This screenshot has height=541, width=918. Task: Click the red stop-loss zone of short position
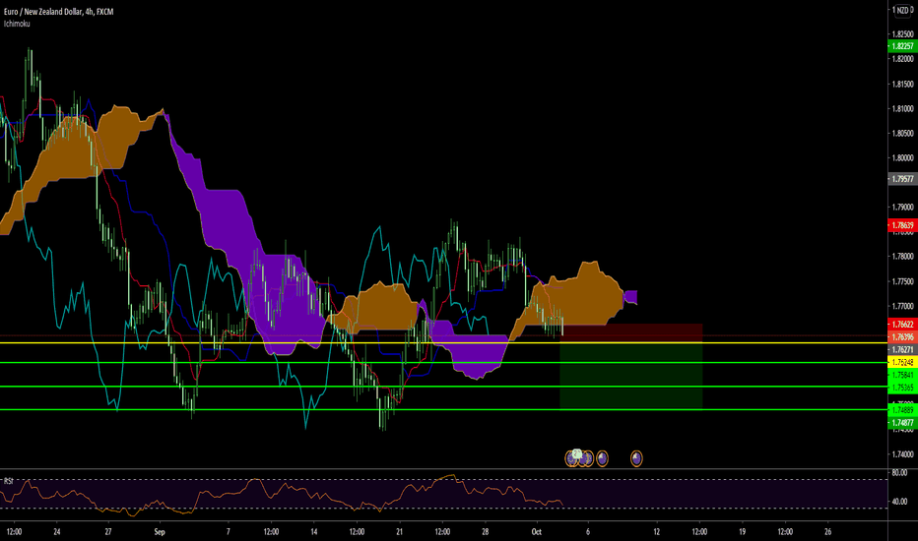coord(631,333)
